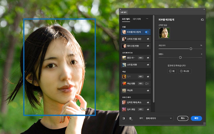
Task: Click the 풍경 사… filter thumbnail icon
Action: (124, 58)
